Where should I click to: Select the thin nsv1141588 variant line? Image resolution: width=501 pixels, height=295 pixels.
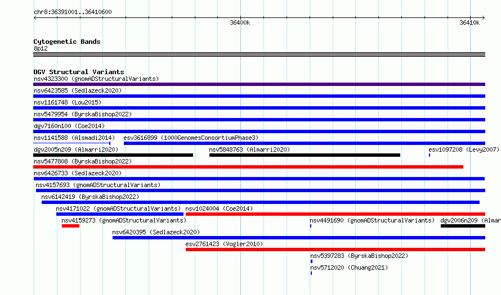[72, 143]
